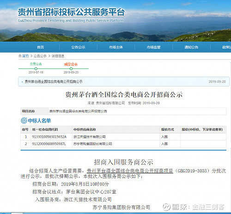Click the red 成交公示 stage label
The width and height of the screenshot is (231, 214).
tap(71, 64)
